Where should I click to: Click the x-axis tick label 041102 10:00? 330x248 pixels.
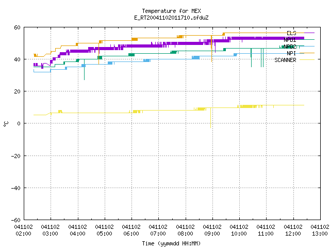click(239, 230)
